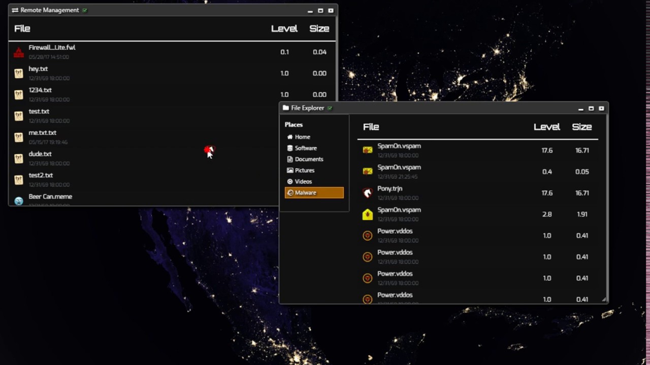Sort by Level column in File Explorer
Image resolution: width=650 pixels, height=365 pixels.
pos(547,127)
